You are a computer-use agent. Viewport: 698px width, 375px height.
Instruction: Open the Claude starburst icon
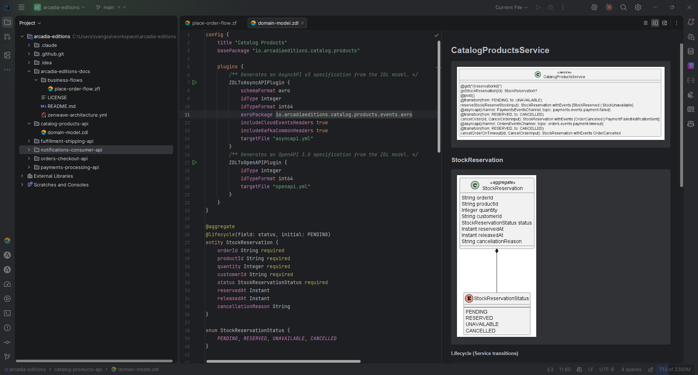pyautogui.click(x=609, y=7)
